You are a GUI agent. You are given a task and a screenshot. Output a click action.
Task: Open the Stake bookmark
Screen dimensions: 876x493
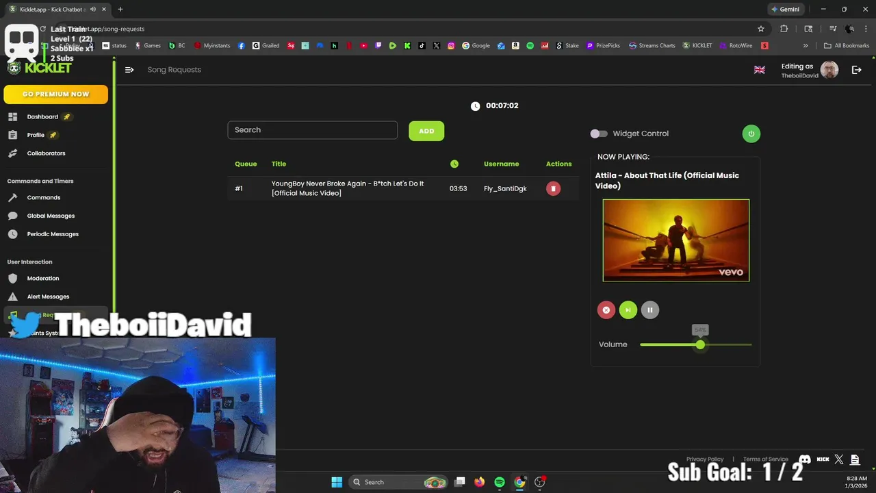567,46
